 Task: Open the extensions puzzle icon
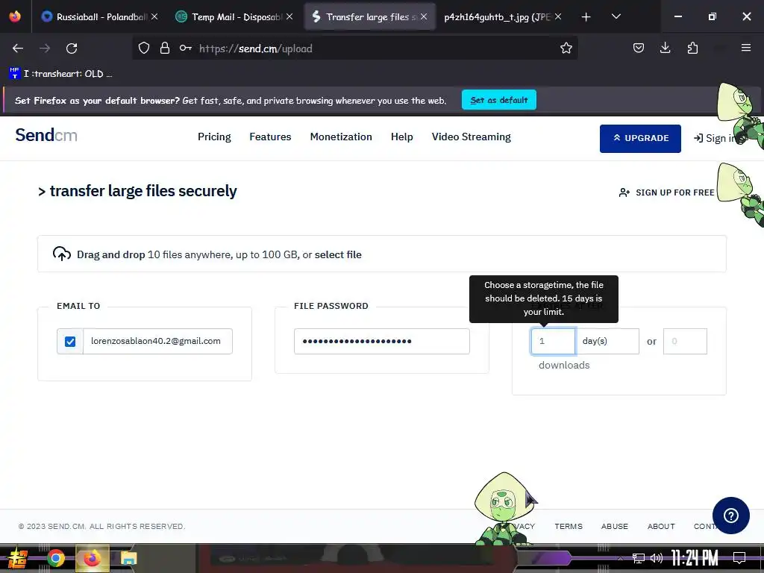tap(692, 48)
